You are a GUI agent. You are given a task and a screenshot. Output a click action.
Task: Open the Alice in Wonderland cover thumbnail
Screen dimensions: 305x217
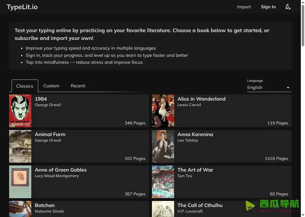pos(163,111)
